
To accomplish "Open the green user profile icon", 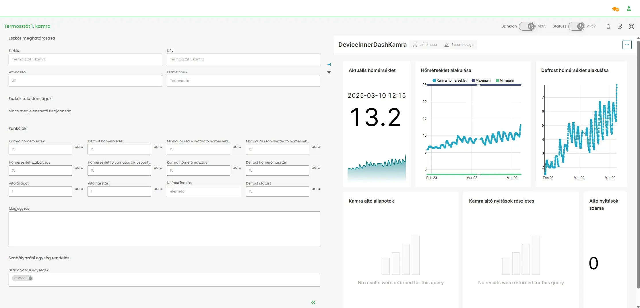I will coord(629,9).
